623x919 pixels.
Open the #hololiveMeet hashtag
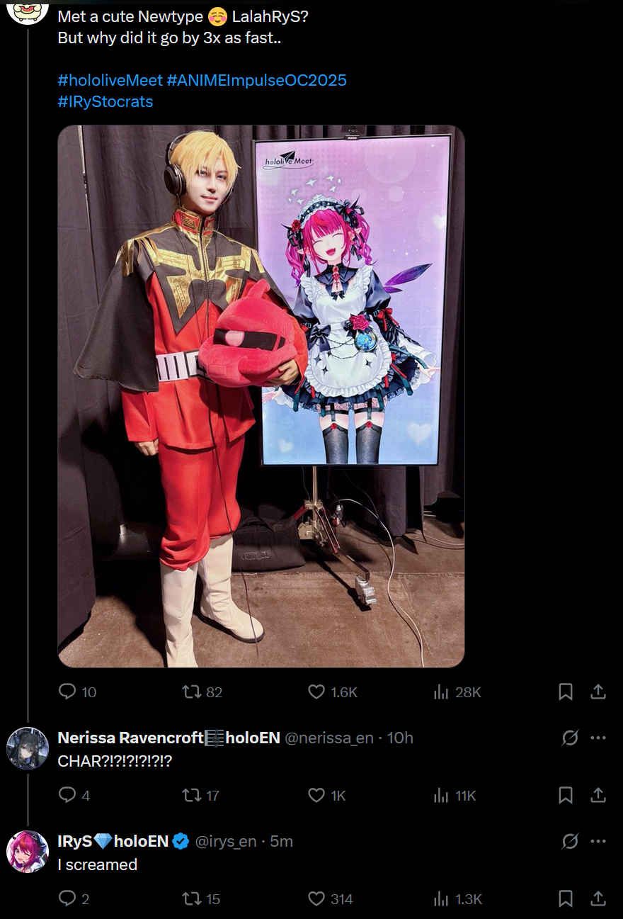tap(110, 80)
